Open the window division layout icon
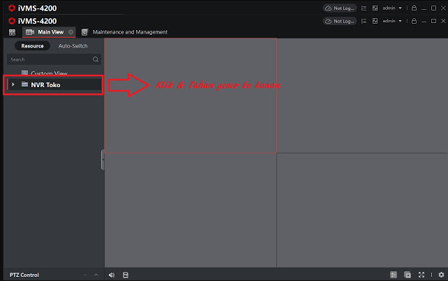The height and width of the screenshot is (281, 448). click(394, 275)
